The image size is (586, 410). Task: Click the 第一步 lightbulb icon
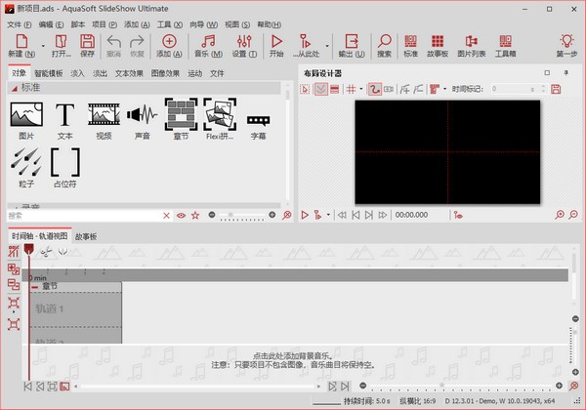pyautogui.click(x=567, y=45)
